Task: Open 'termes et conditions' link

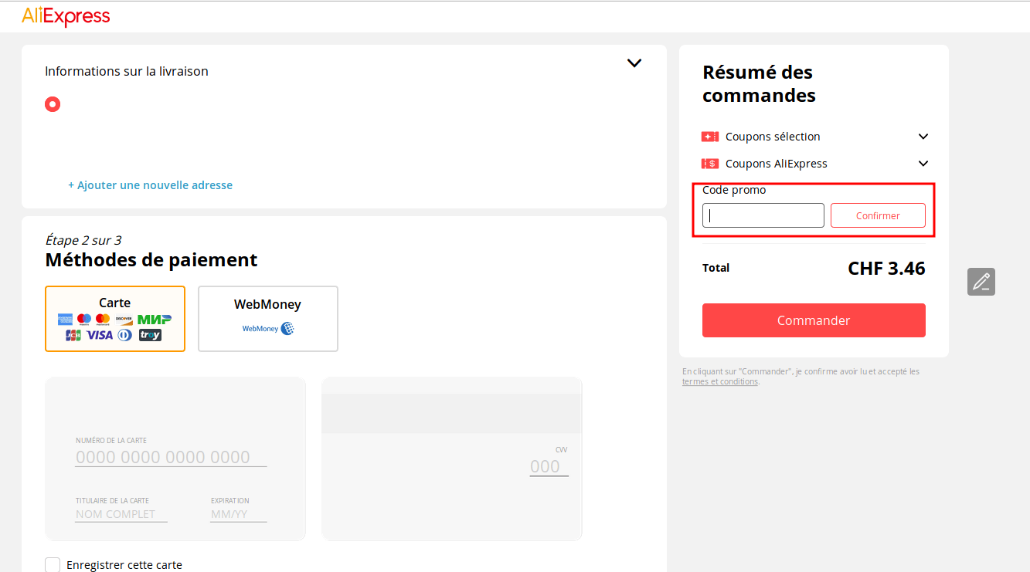Action: 719,381
